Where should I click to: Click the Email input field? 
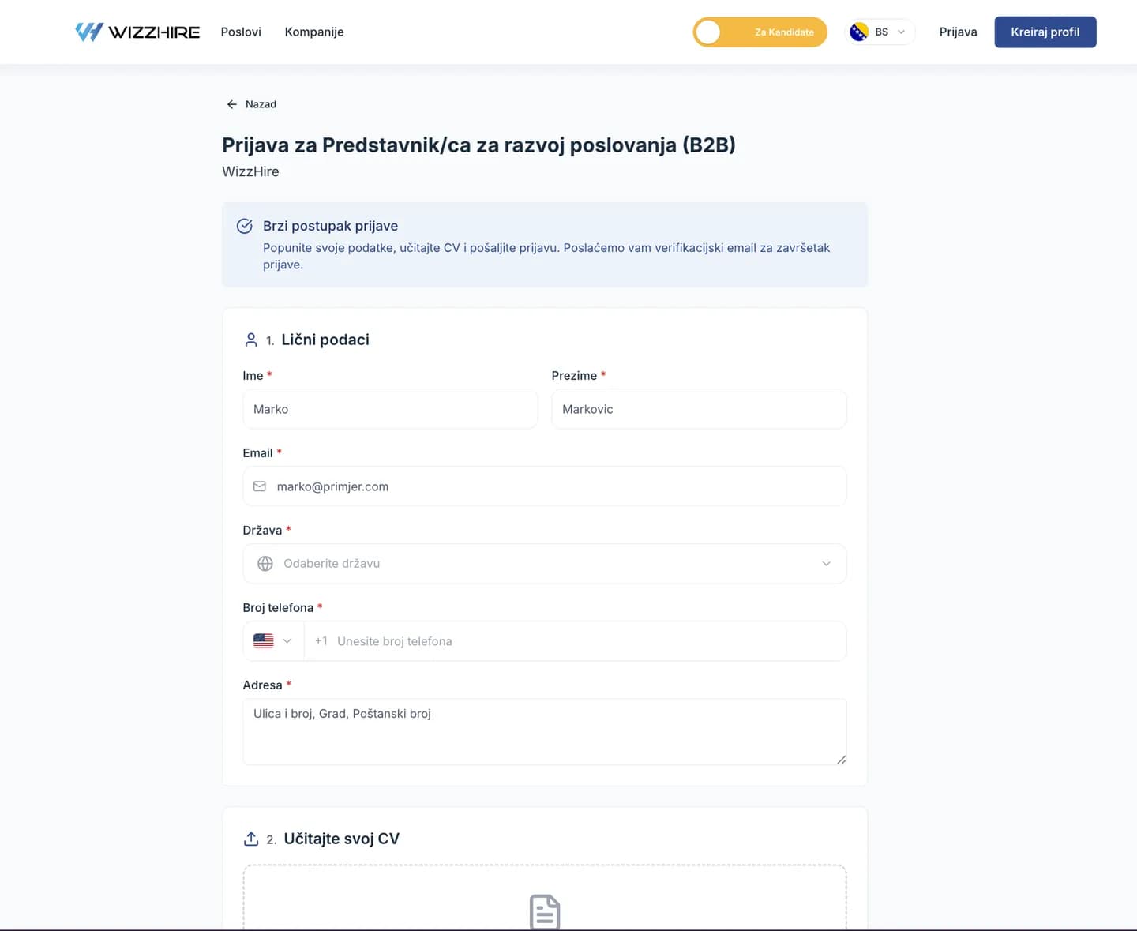pyautogui.click(x=545, y=486)
